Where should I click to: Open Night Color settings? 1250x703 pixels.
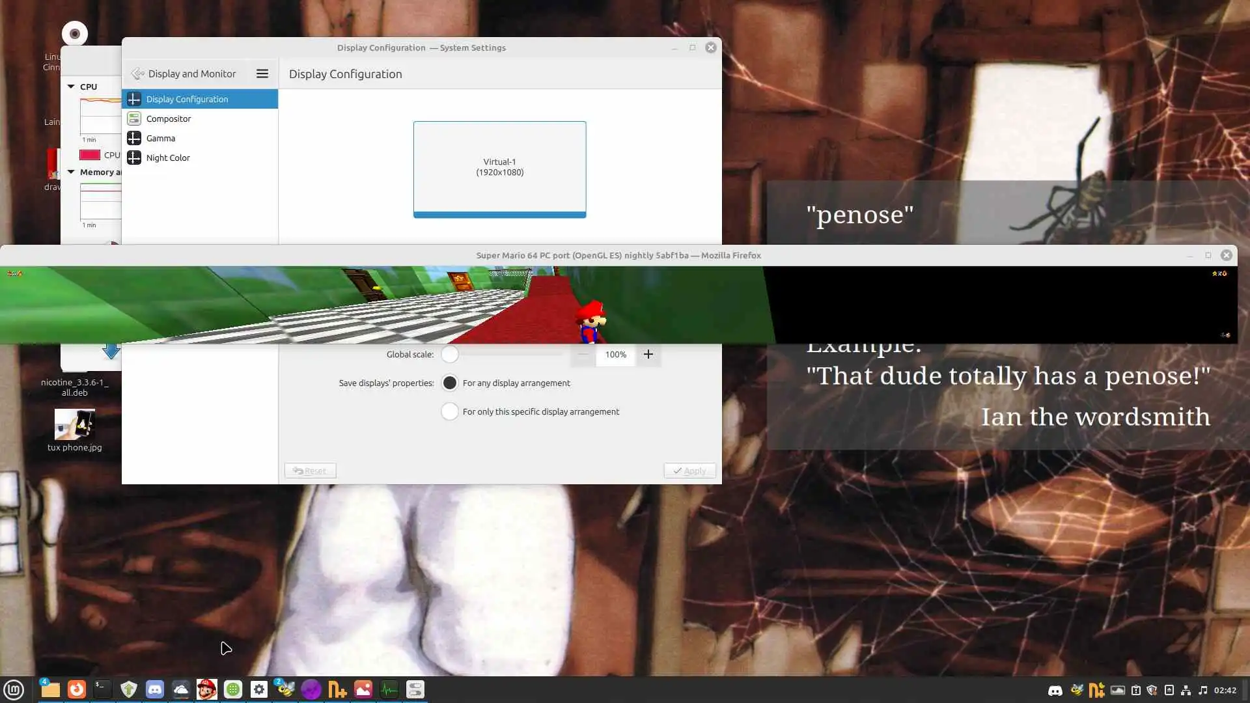pyautogui.click(x=168, y=158)
